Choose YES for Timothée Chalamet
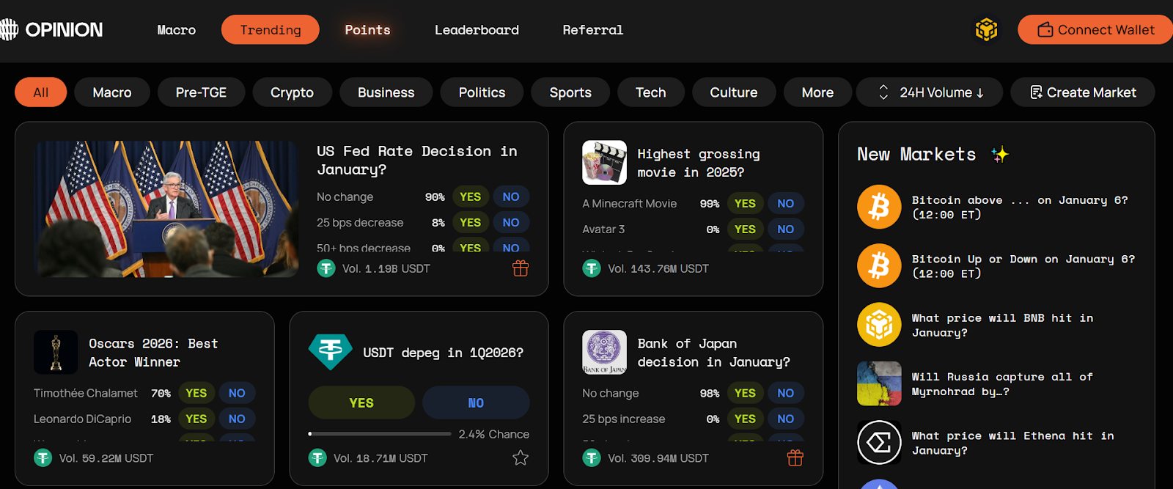Viewport: 1173px width, 489px height. [196, 393]
